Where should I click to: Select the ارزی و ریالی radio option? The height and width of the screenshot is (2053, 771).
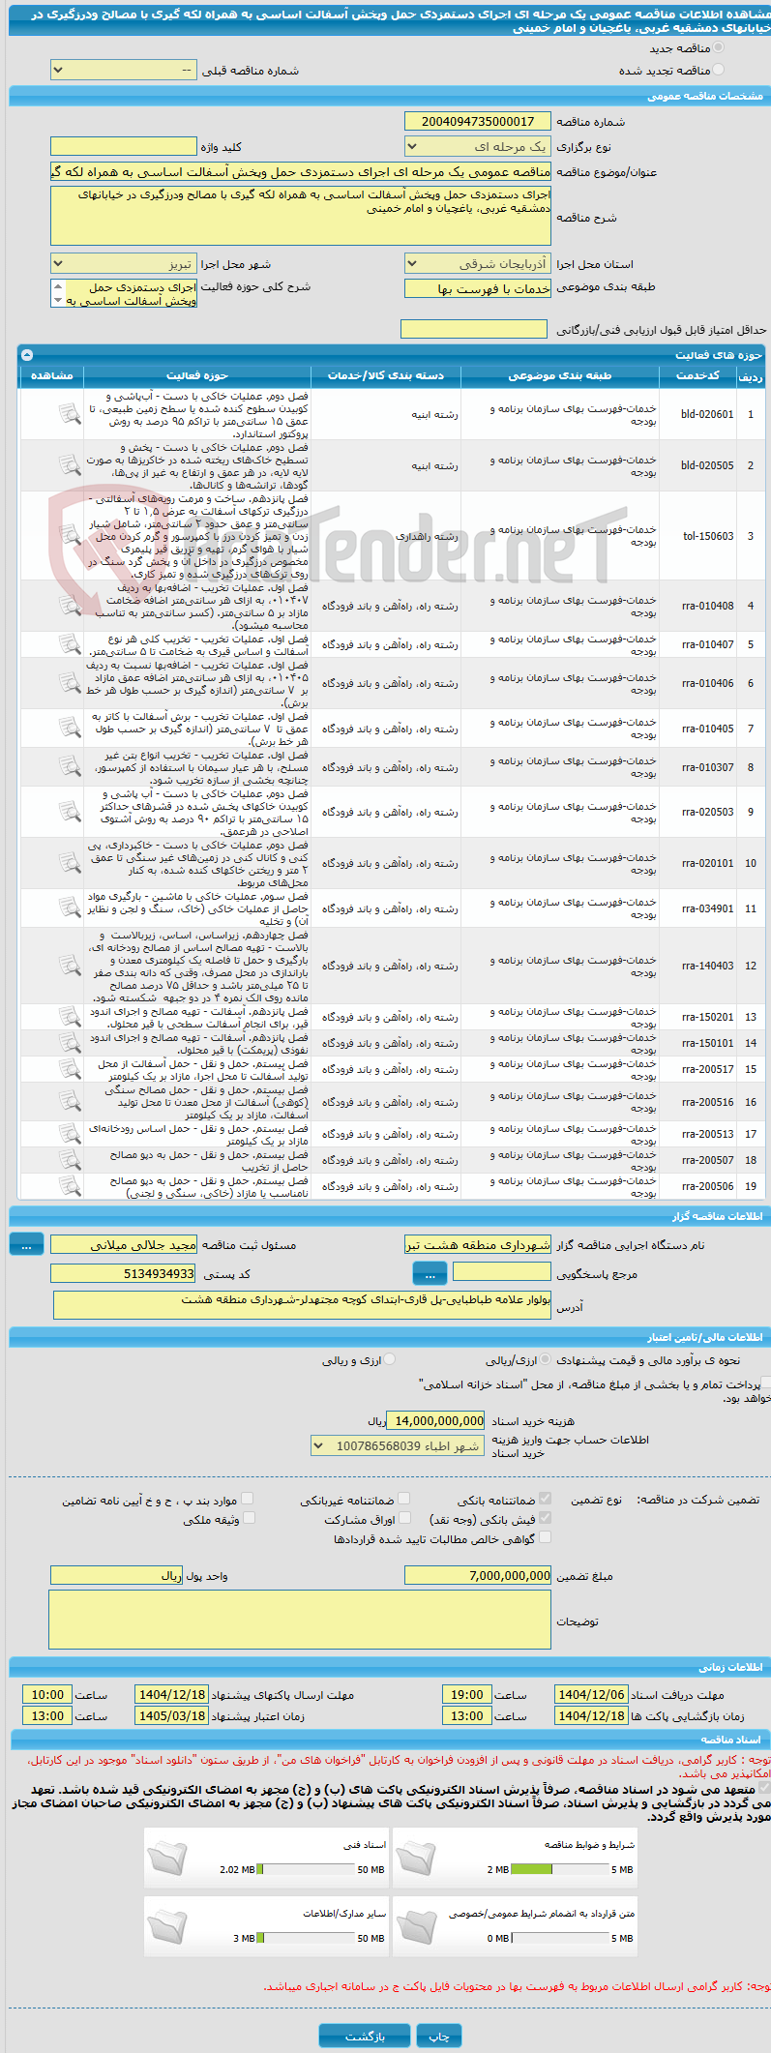pos(389,1359)
